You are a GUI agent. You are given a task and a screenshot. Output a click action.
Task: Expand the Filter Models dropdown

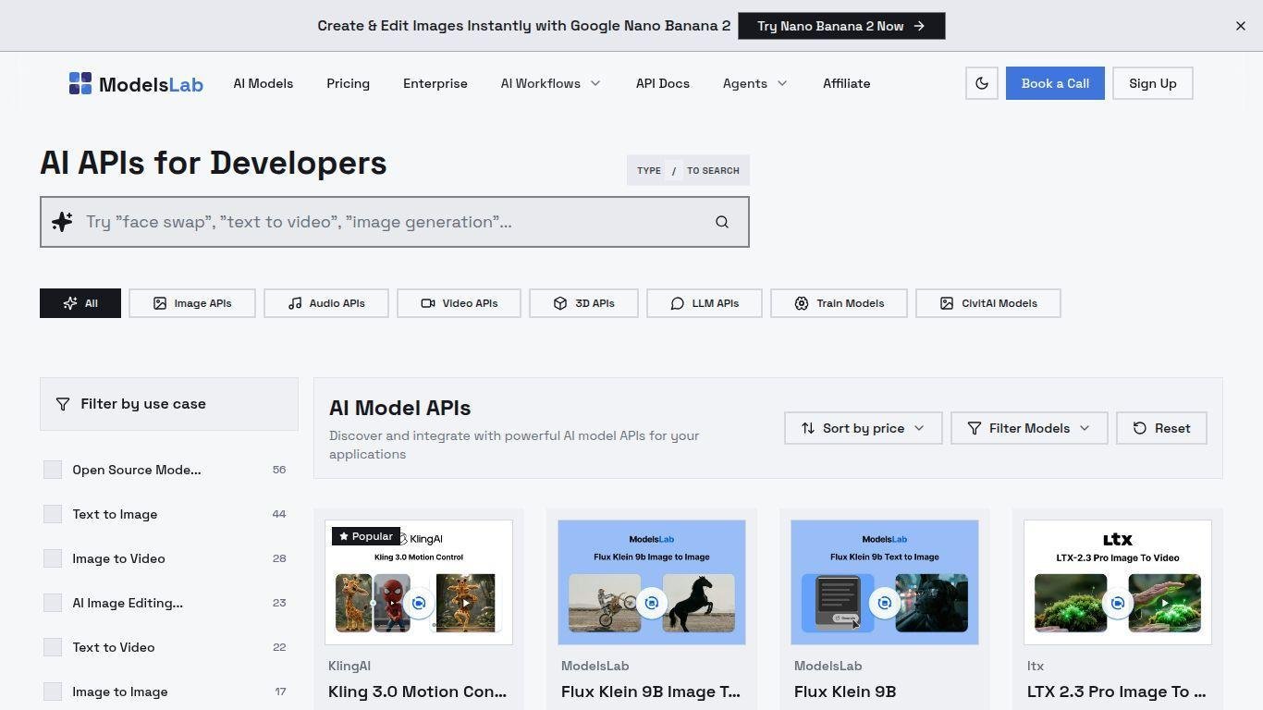tap(1028, 428)
